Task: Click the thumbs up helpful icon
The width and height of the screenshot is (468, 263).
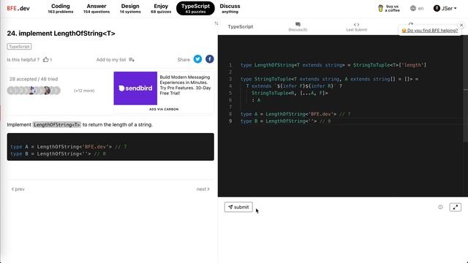Action: pos(45,60)
